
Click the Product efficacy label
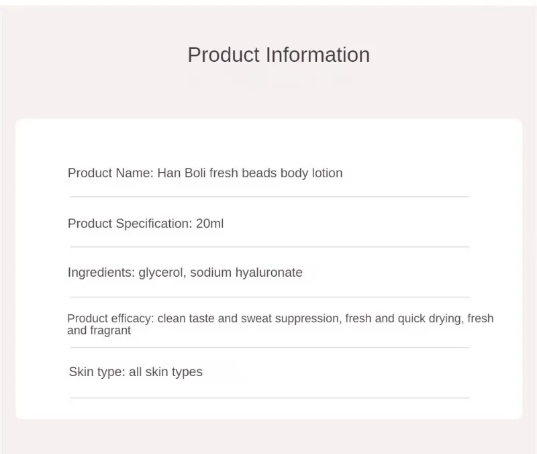(x=111, y=318)
